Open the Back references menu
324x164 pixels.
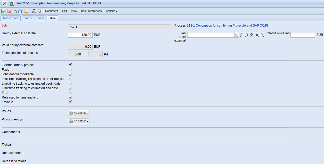pos(92,11)
